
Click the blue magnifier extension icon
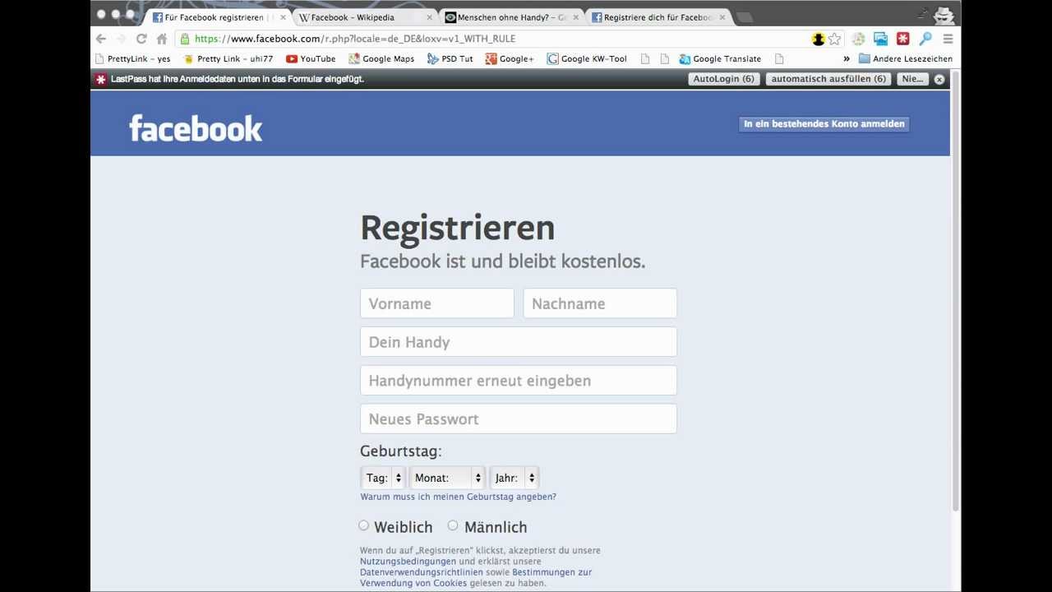pos(925,39)
